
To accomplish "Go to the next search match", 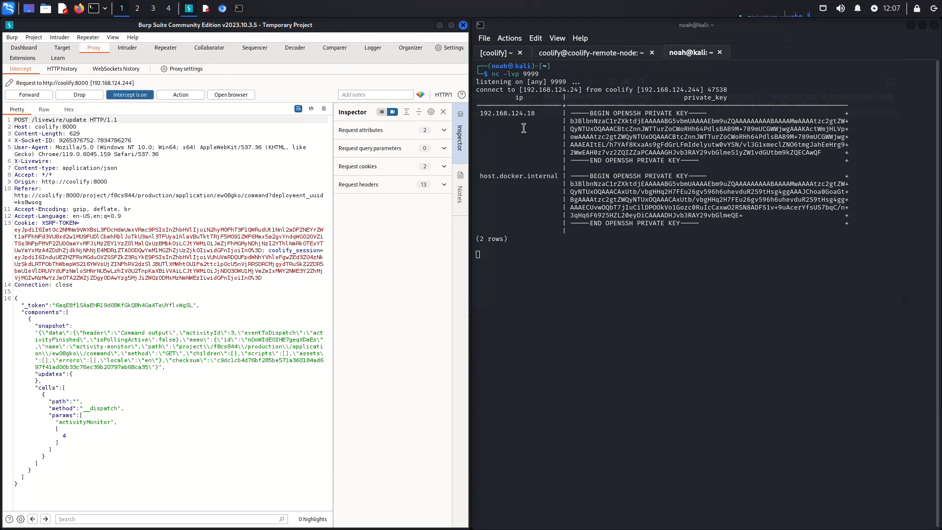I will tap(46, 519).
